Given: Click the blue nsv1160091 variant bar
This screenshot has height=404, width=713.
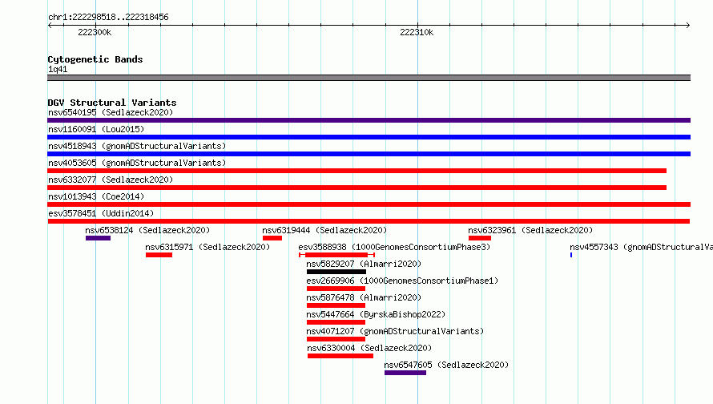Looking at the screenshot, I should 369,137.
